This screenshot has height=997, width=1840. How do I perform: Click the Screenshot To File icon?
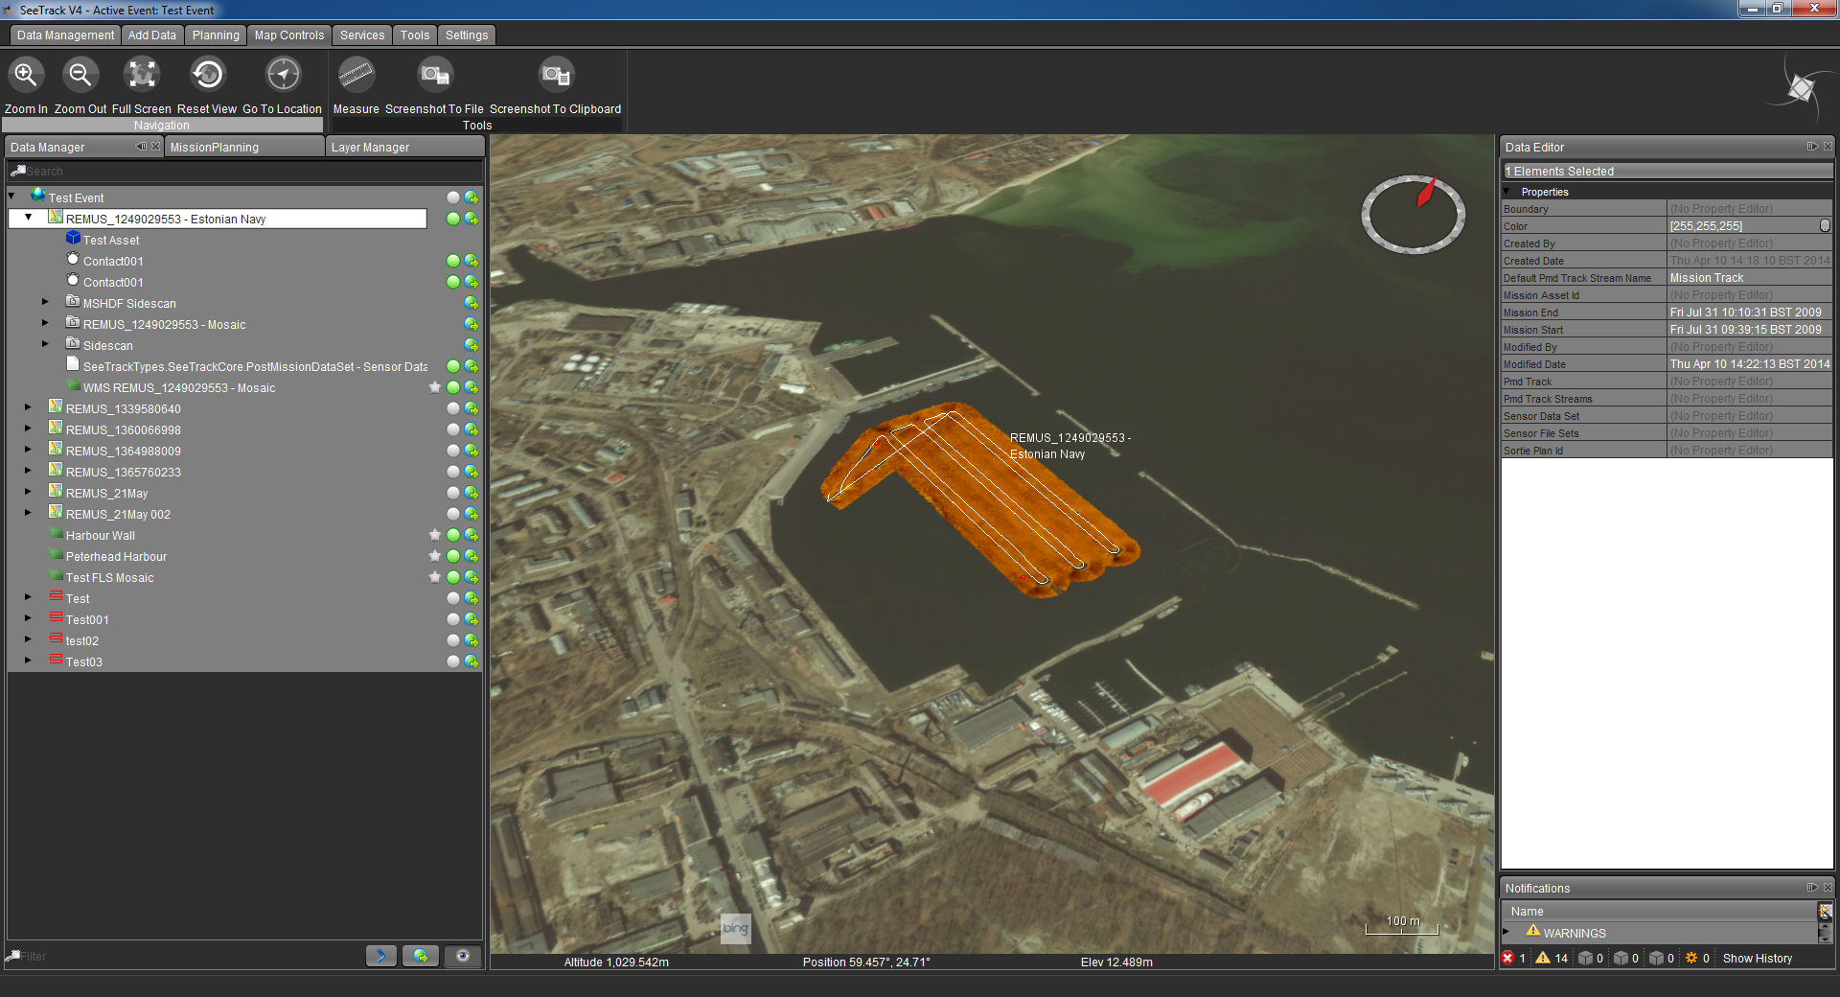coord(435,74)
